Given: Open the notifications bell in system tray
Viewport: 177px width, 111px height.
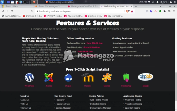Looking at the screenshot, I should (157, 2).
